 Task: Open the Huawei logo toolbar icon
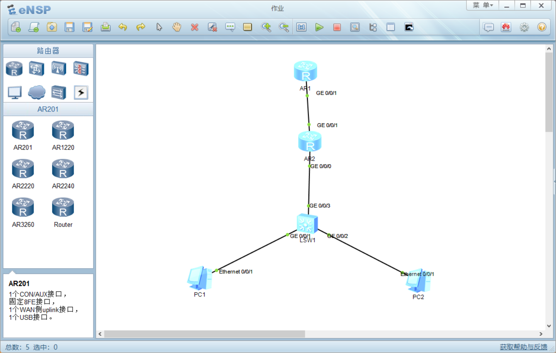506,27
